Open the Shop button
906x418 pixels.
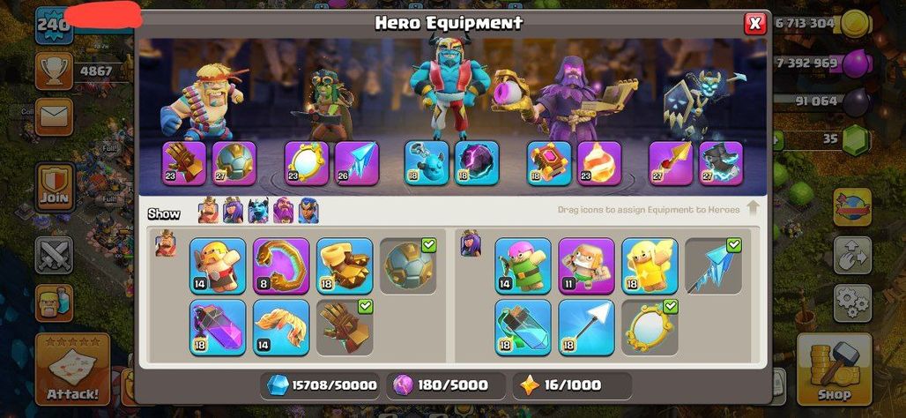pos(834,369)
